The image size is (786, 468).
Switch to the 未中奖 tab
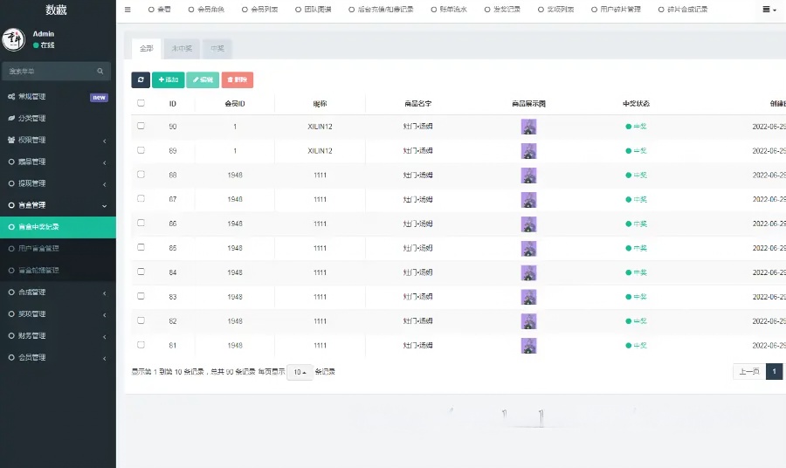[181, 49]
